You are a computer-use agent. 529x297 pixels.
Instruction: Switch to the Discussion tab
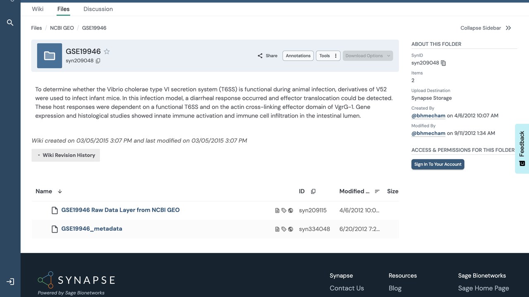point(98,9)
